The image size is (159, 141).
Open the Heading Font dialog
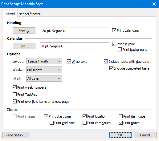(x=24, y=30)
